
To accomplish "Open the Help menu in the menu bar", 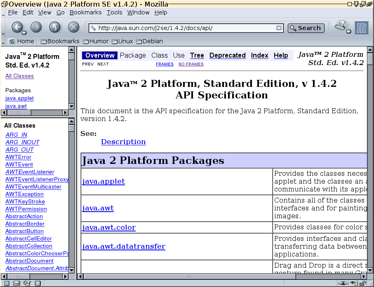I will (160, 12).
